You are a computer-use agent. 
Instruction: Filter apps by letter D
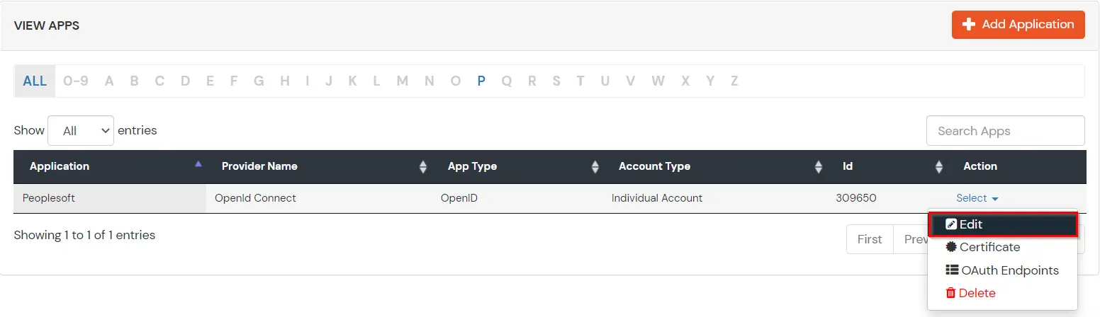(x=185, y=81)
